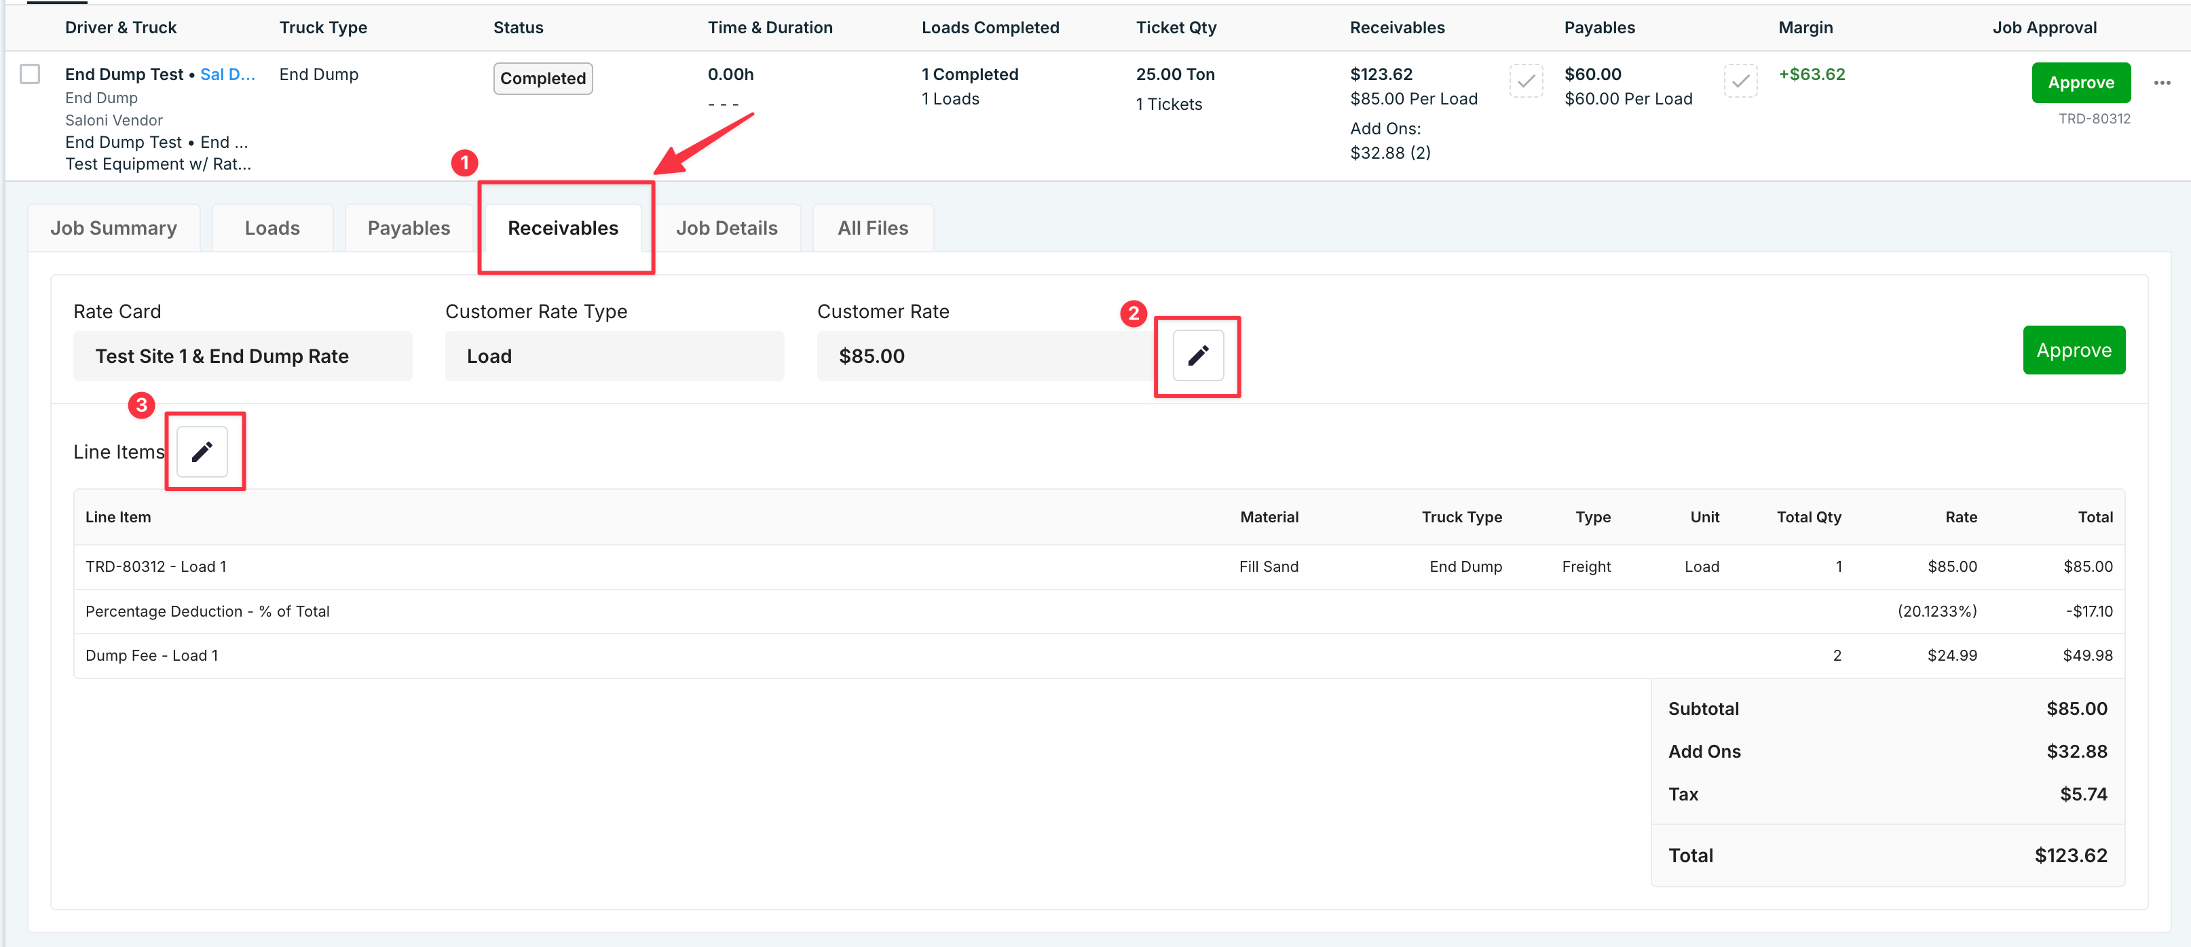
Task: Click the $60.00 Per Load payables text
Action: click(x=1628, y=98)
